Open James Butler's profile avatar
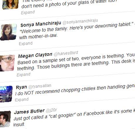 [x=5, y=119]
